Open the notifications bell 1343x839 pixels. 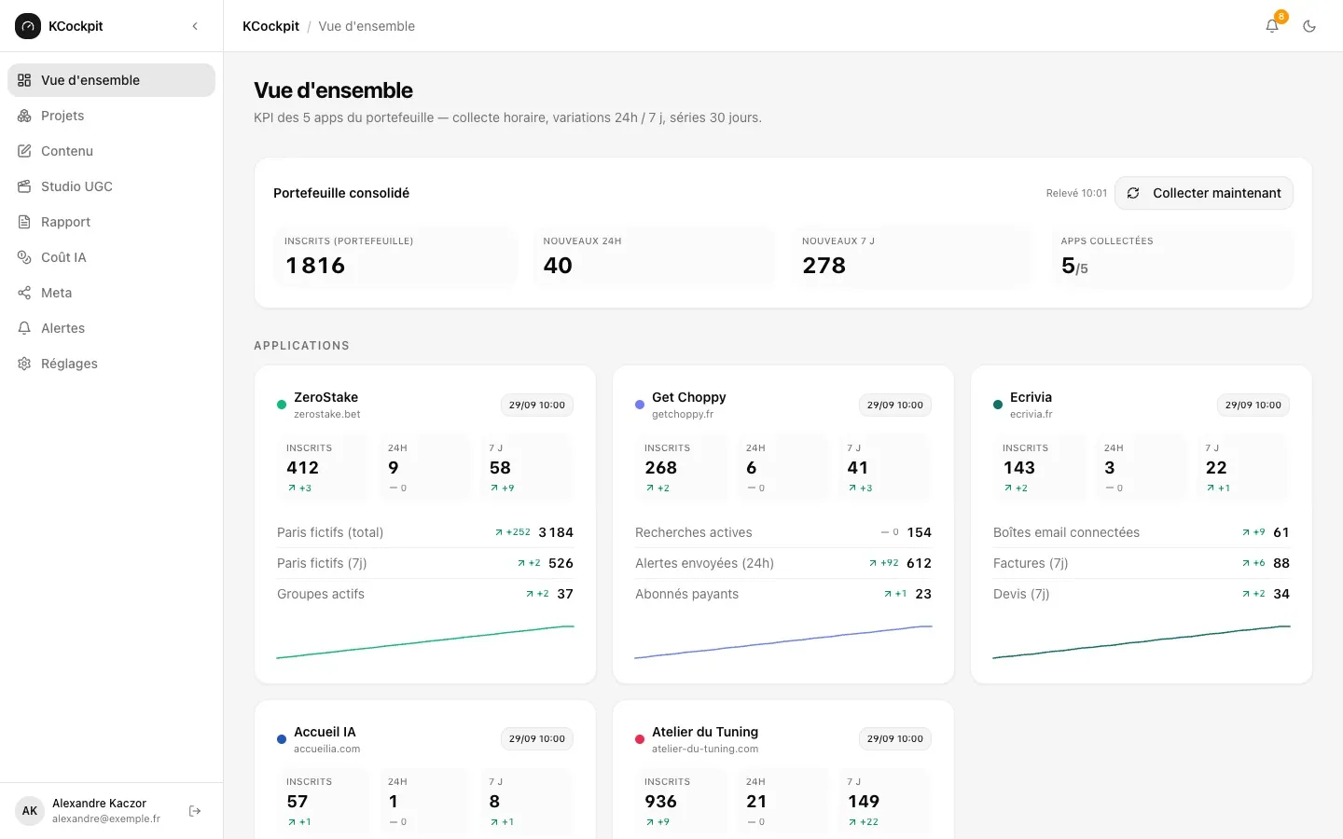1272,26
